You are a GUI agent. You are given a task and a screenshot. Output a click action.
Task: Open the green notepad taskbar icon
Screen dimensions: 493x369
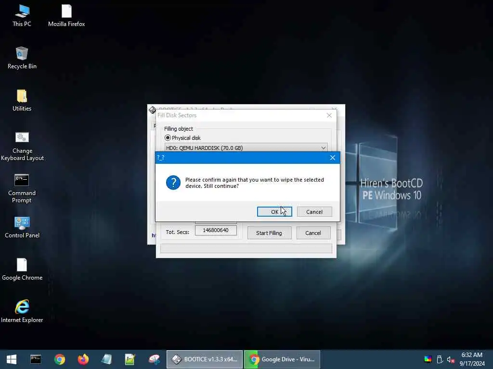130,359
